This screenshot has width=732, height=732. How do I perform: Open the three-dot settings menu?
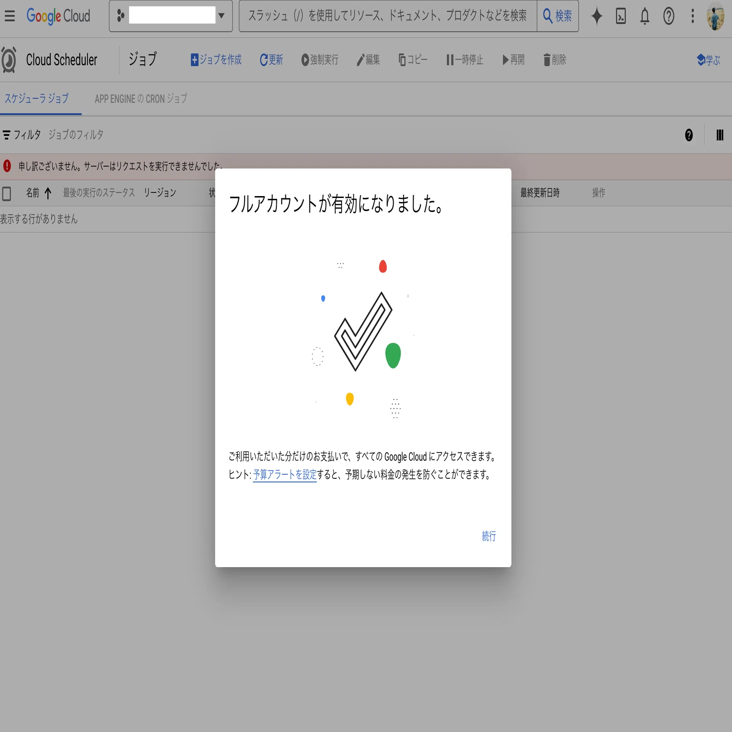(x=693, y=16)
